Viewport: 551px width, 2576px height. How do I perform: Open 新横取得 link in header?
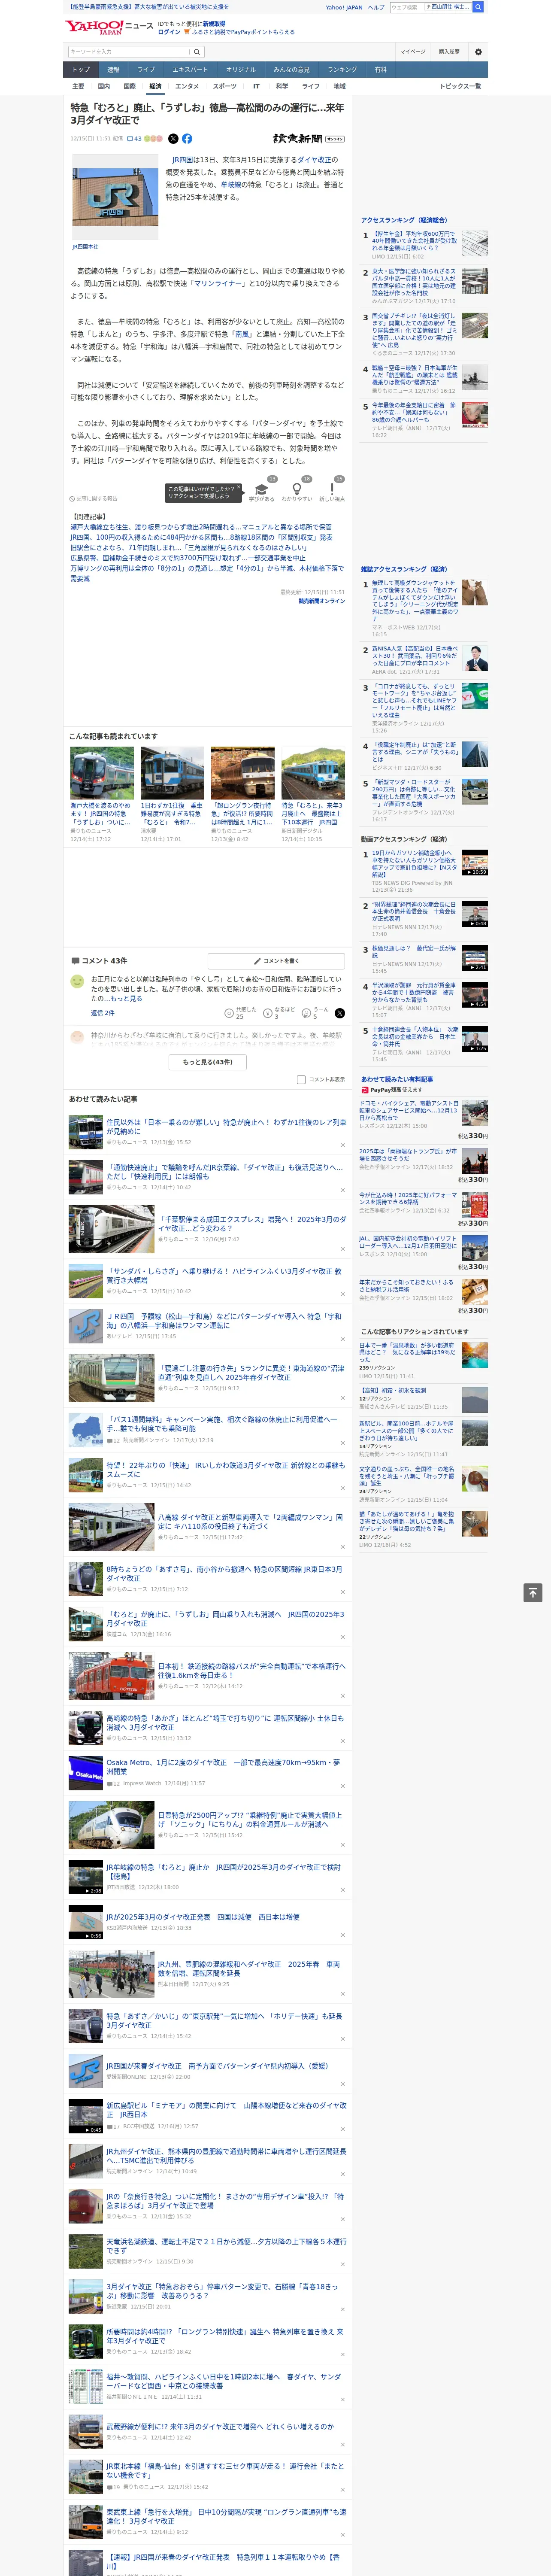pos(214,24)
